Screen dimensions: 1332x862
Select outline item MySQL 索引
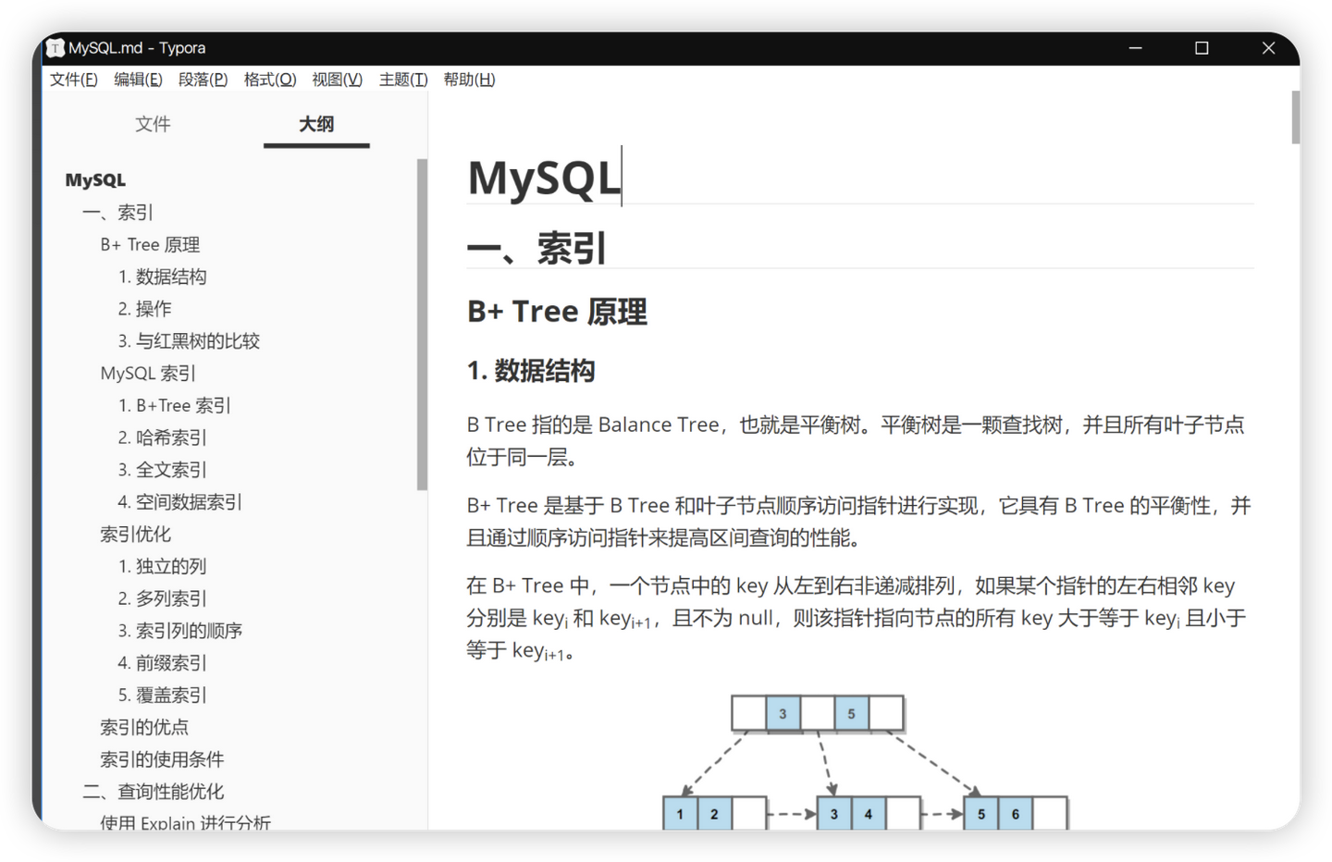point(148,374)
